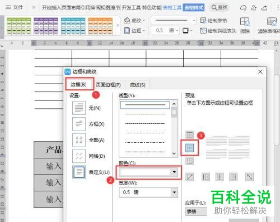Toggle the inside horizontal border preview button
Viewport: 280px width, 222px height.
pyautogui.click(x=190, y=148)
